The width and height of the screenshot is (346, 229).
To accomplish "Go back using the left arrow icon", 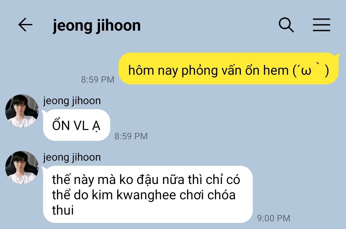I will 25,25.
